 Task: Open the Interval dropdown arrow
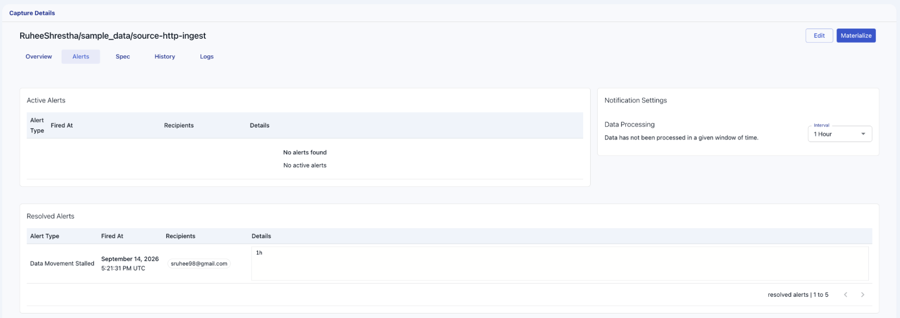click(x=863, y=134)
